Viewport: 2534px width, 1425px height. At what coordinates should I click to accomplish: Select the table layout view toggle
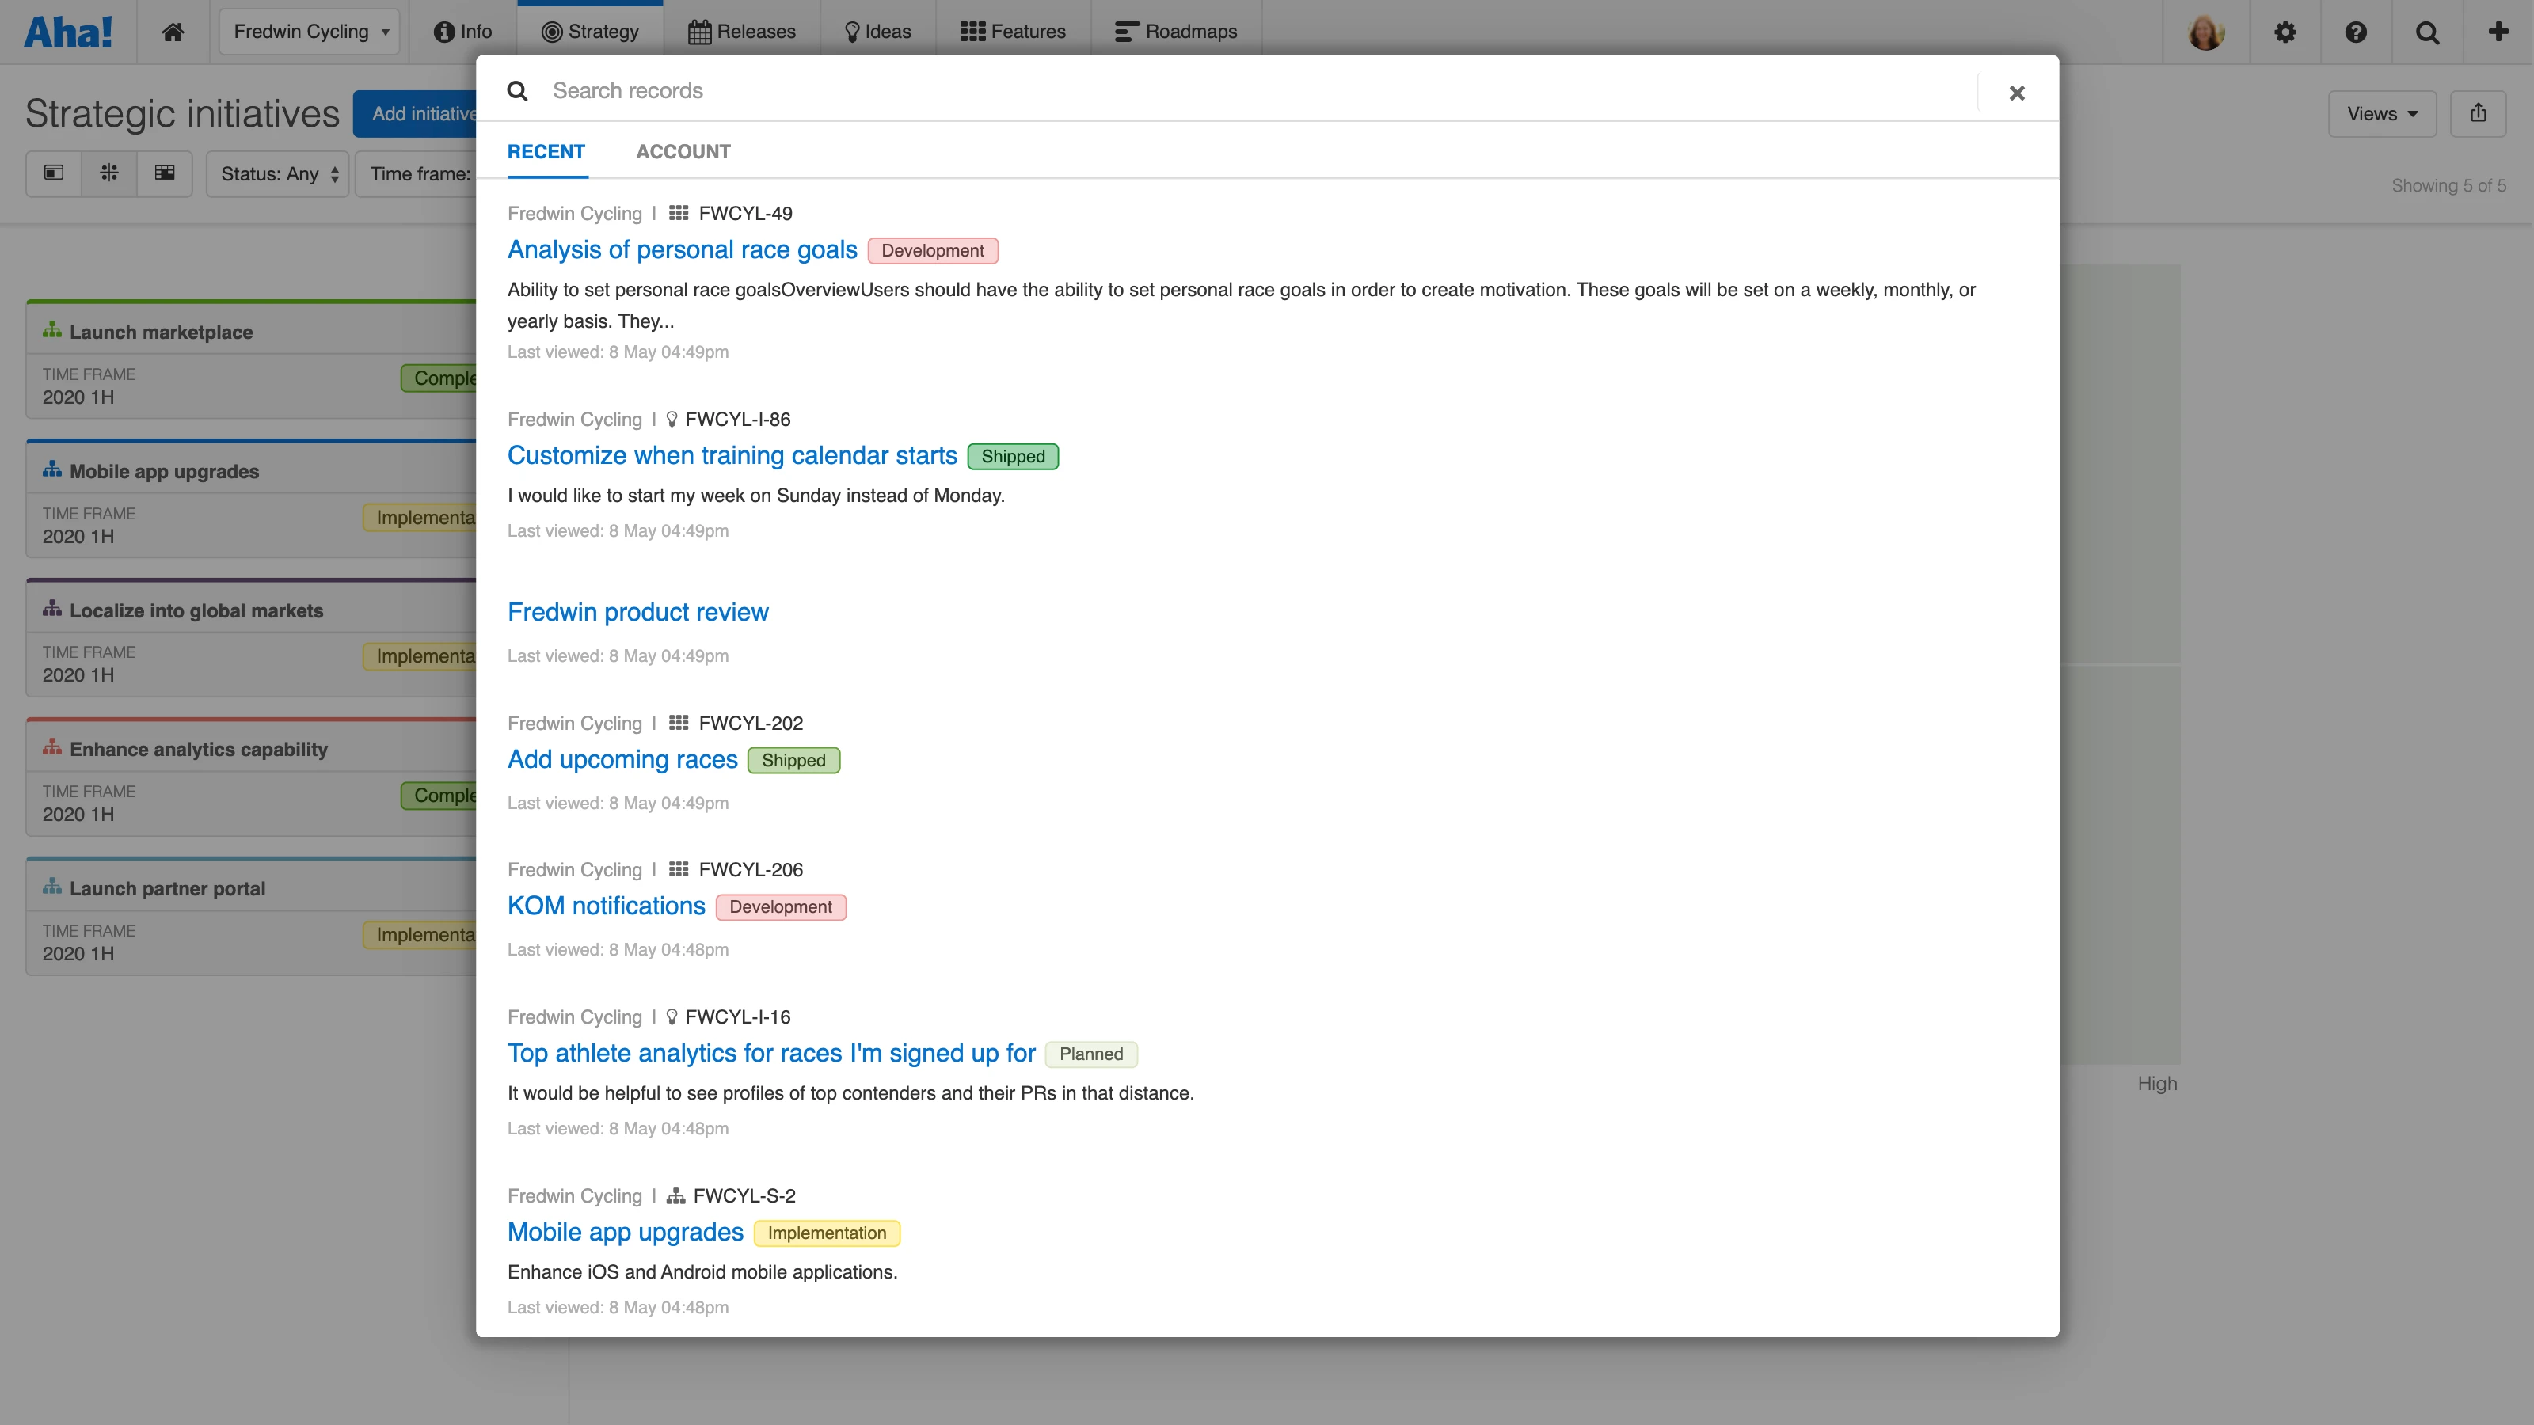(x=164, y=173)
